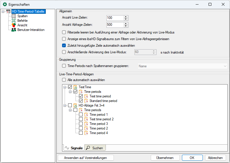
Task: Click the Befehle icon in the tree
Action: pos(13,21)
